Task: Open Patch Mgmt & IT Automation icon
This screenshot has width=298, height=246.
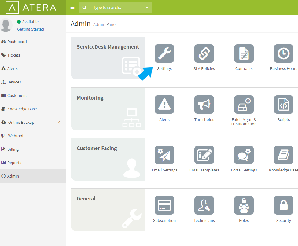Action: (244, 105)
